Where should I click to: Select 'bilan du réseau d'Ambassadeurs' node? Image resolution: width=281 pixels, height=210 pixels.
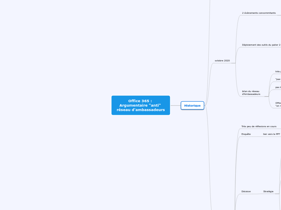[251, 93]
